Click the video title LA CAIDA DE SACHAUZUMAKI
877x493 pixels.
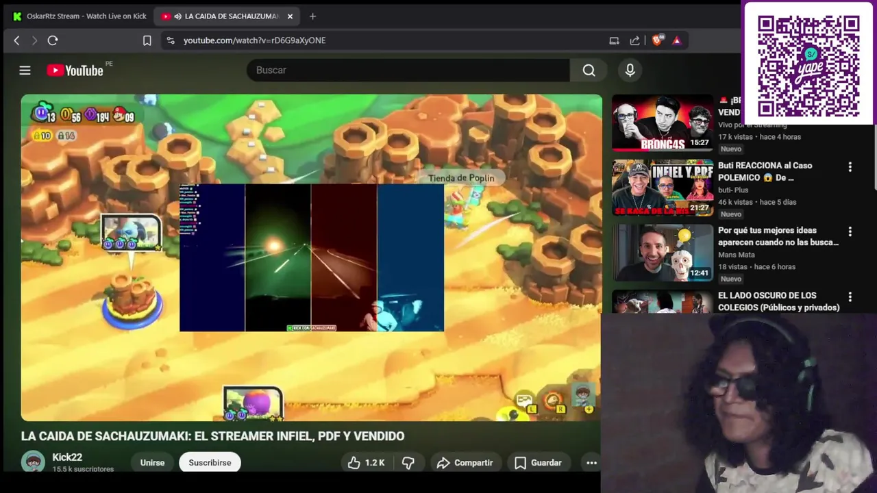(212, 436)
